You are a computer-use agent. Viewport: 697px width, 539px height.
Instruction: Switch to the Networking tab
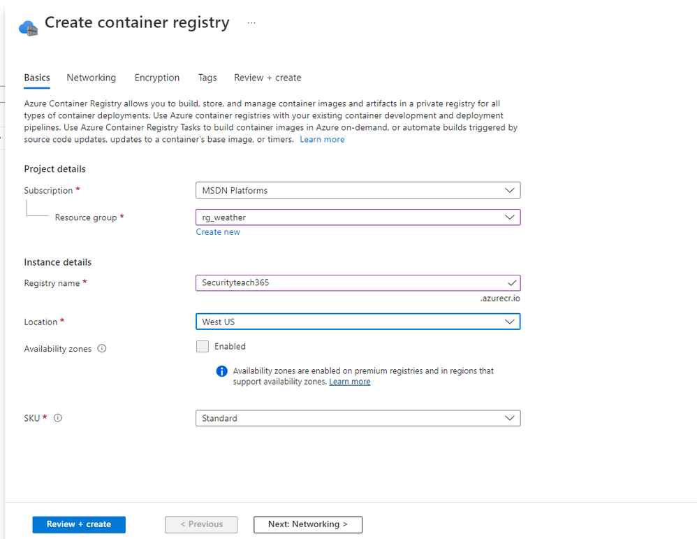(x=91, y=78)
